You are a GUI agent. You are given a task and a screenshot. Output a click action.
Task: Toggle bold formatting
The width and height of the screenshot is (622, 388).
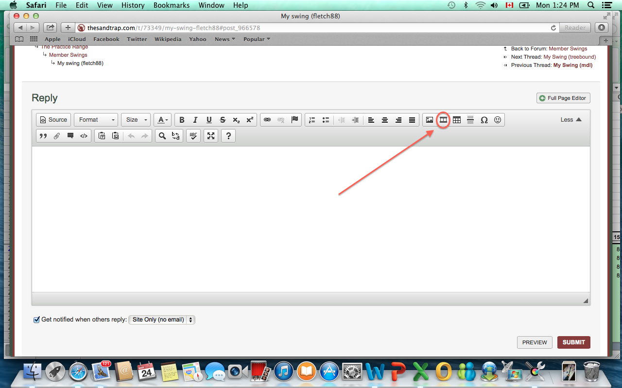click(182, 120)
